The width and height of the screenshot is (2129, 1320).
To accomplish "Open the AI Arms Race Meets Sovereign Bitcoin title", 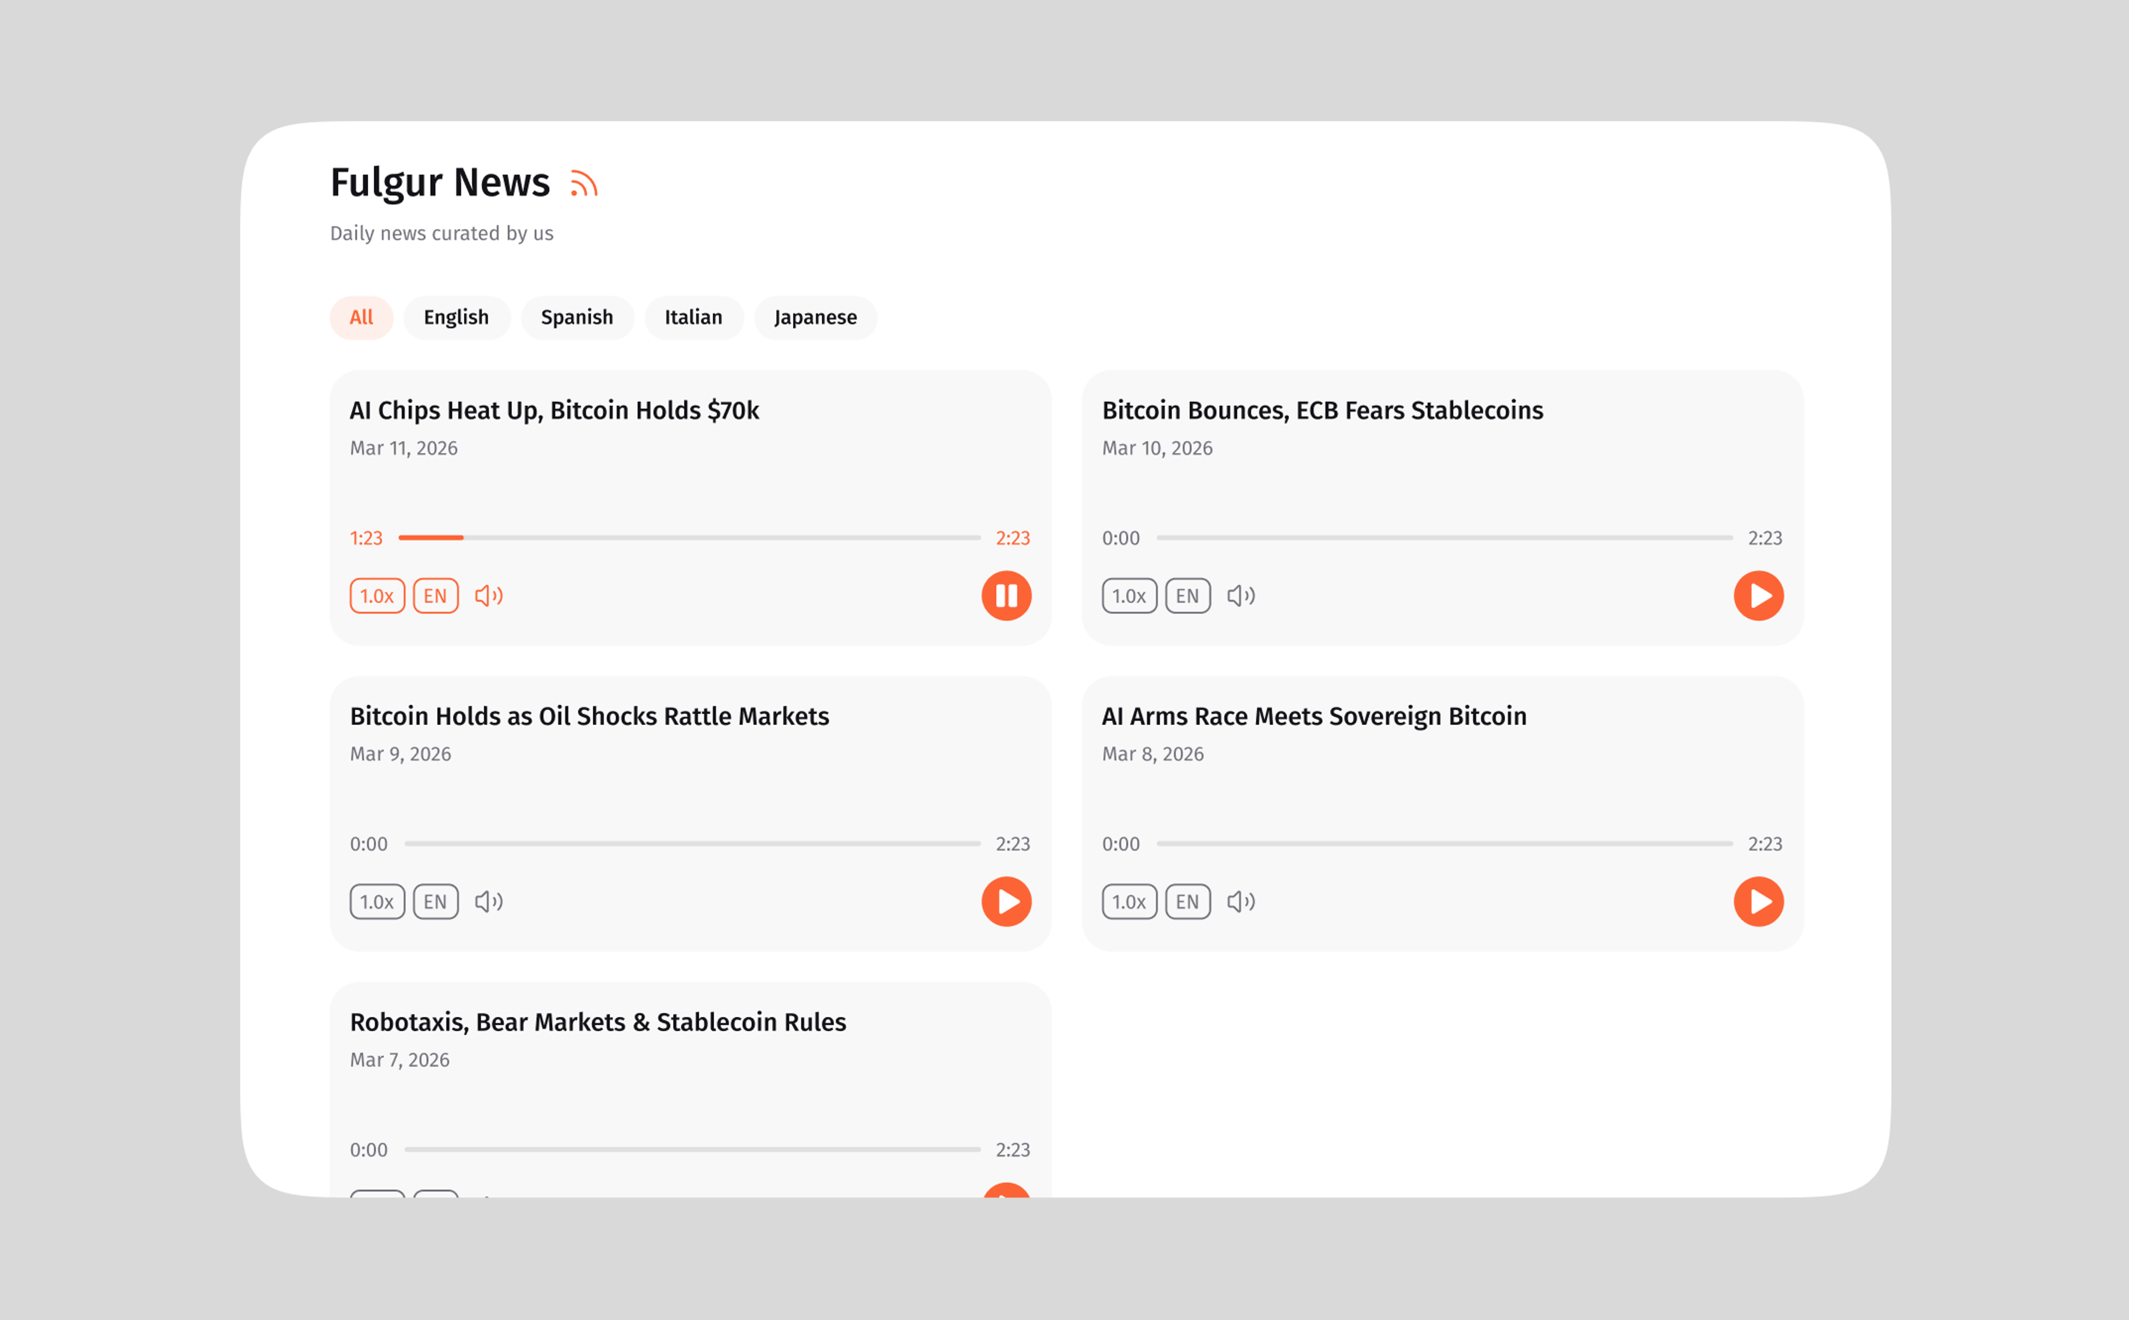I will 1313,716.
